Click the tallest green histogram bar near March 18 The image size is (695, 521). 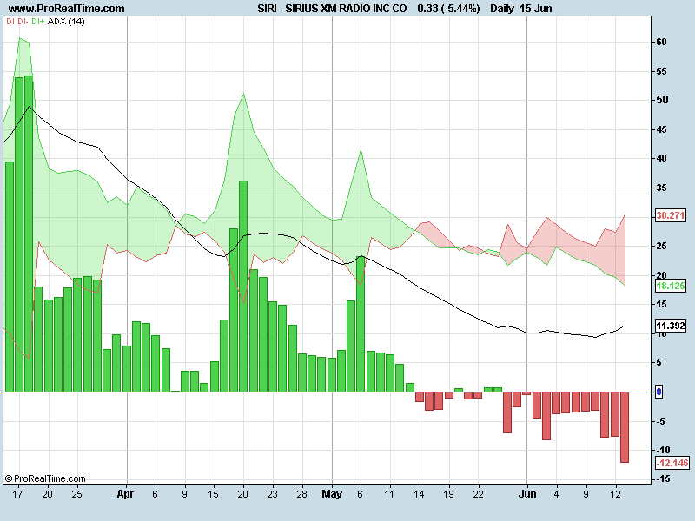point(29,234)
